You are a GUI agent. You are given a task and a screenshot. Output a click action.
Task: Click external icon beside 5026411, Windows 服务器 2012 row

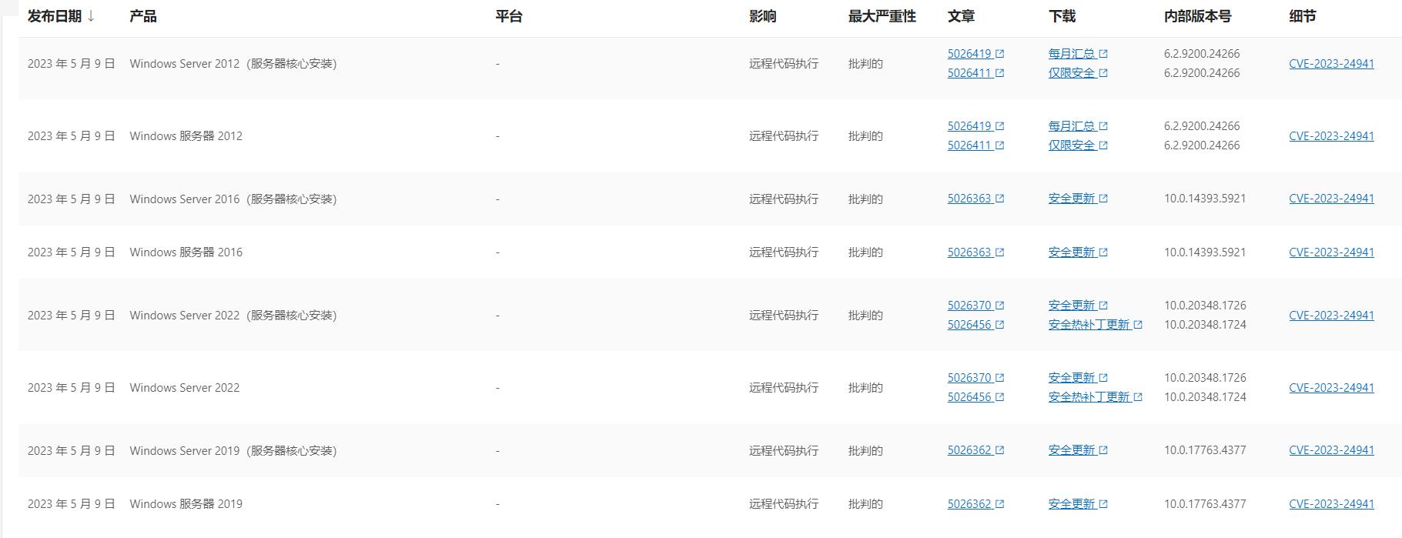tap(999, 145)
